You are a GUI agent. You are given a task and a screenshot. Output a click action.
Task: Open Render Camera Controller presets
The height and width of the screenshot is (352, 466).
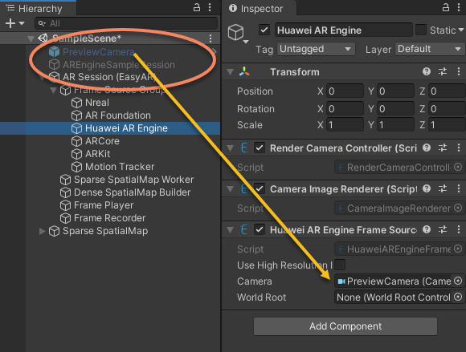pos(443,148)
